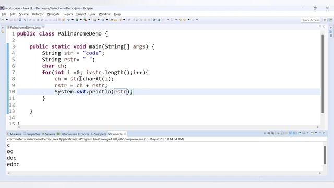
Task: Maximize the Console panel
Action: pyautogui.click(x=324, y=133)
